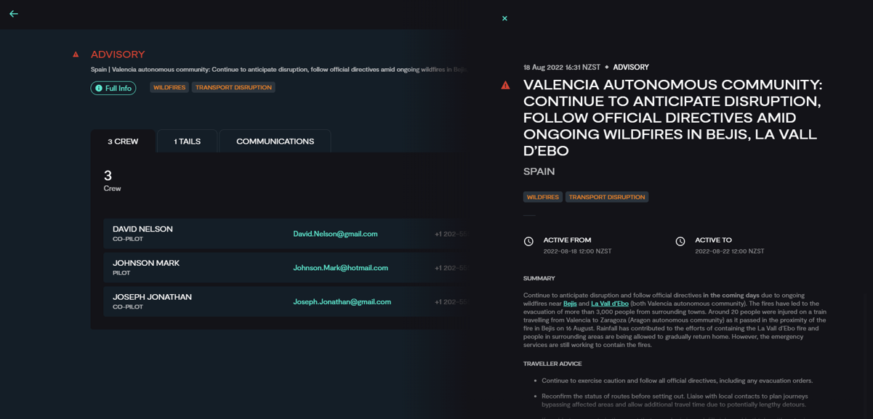Click the clock icon beside ACTIVE TO
Screen dimensions: 873x419
coord(680,240)
